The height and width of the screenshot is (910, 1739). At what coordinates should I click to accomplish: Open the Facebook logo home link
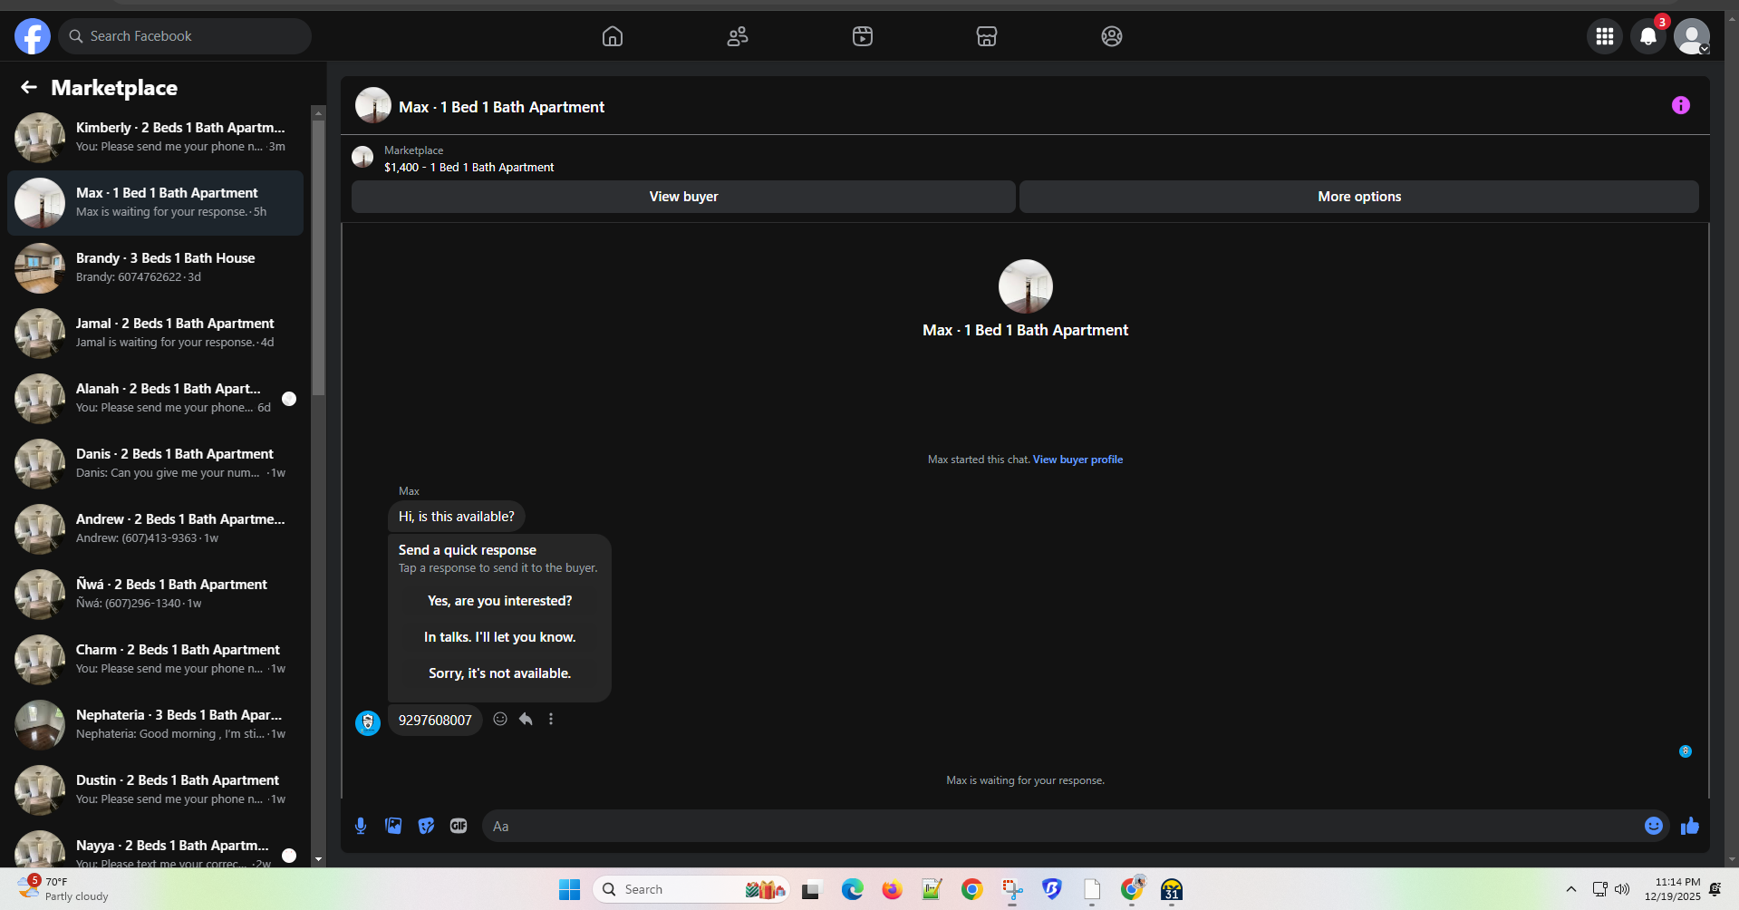[33, 36]
